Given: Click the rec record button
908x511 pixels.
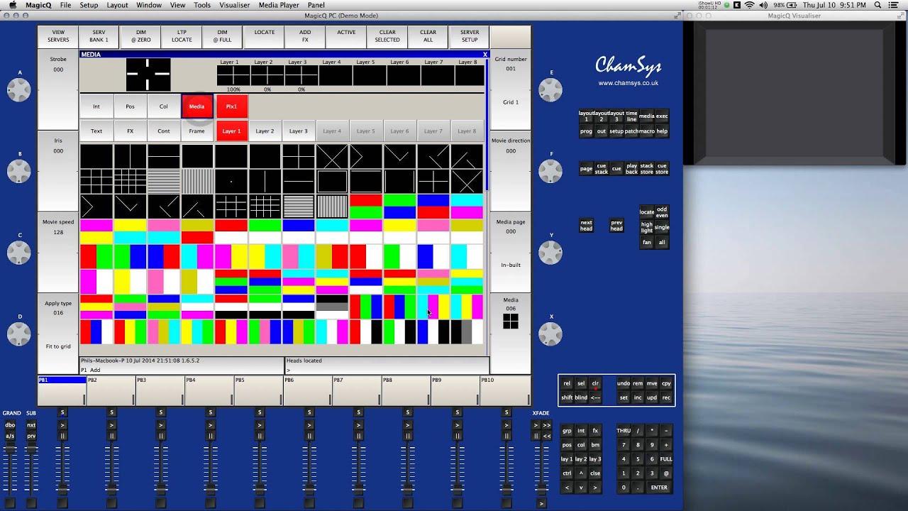Looking at the screenshot, I should [666, 397].
